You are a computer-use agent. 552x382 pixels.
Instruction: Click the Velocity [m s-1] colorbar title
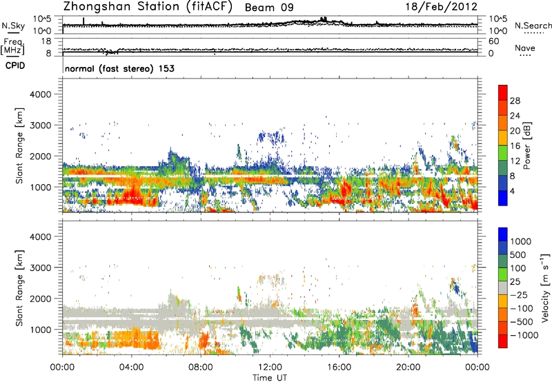point(545,288)
